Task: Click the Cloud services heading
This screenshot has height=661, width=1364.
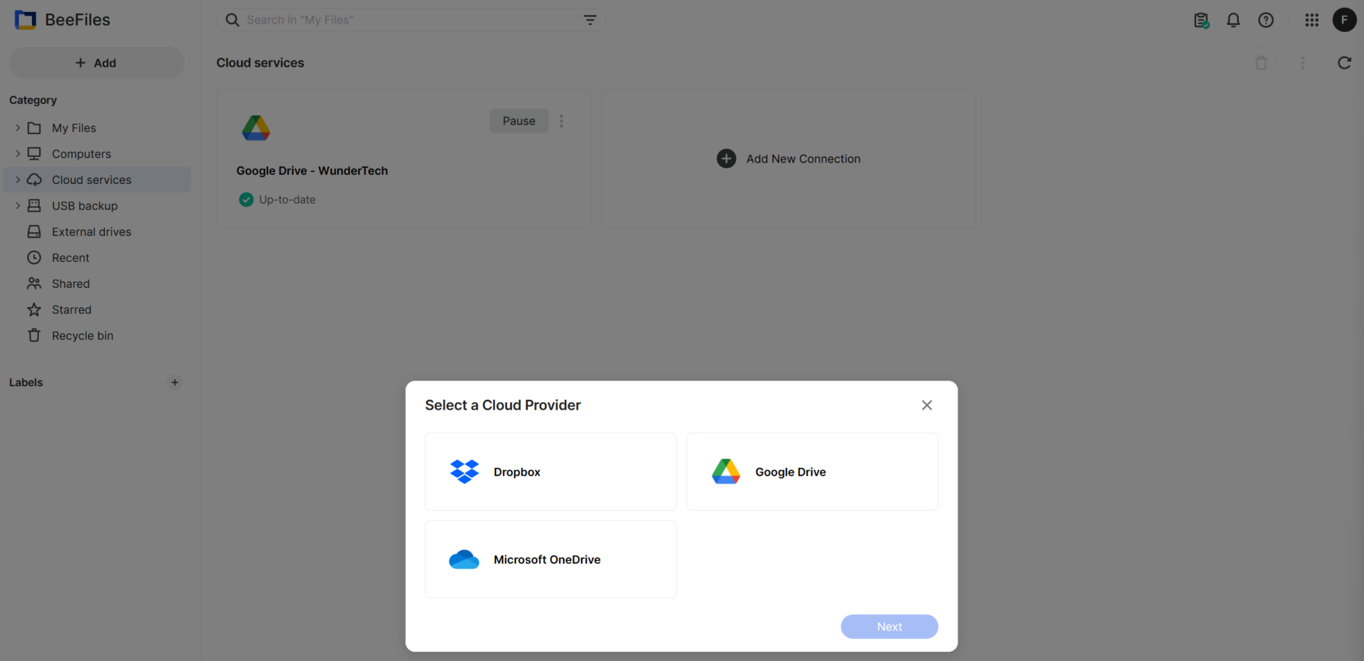Action: (260, 62)
